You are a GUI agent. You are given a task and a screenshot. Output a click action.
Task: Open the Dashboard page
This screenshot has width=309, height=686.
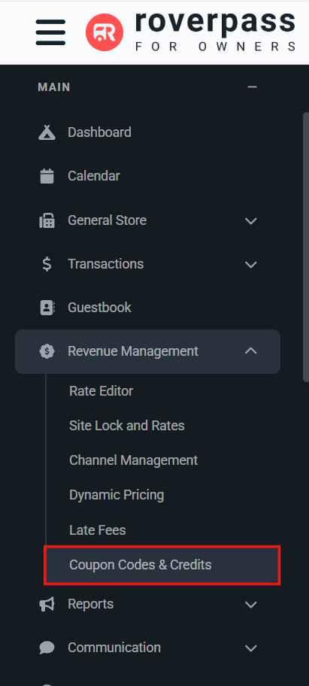coord(99,132)
